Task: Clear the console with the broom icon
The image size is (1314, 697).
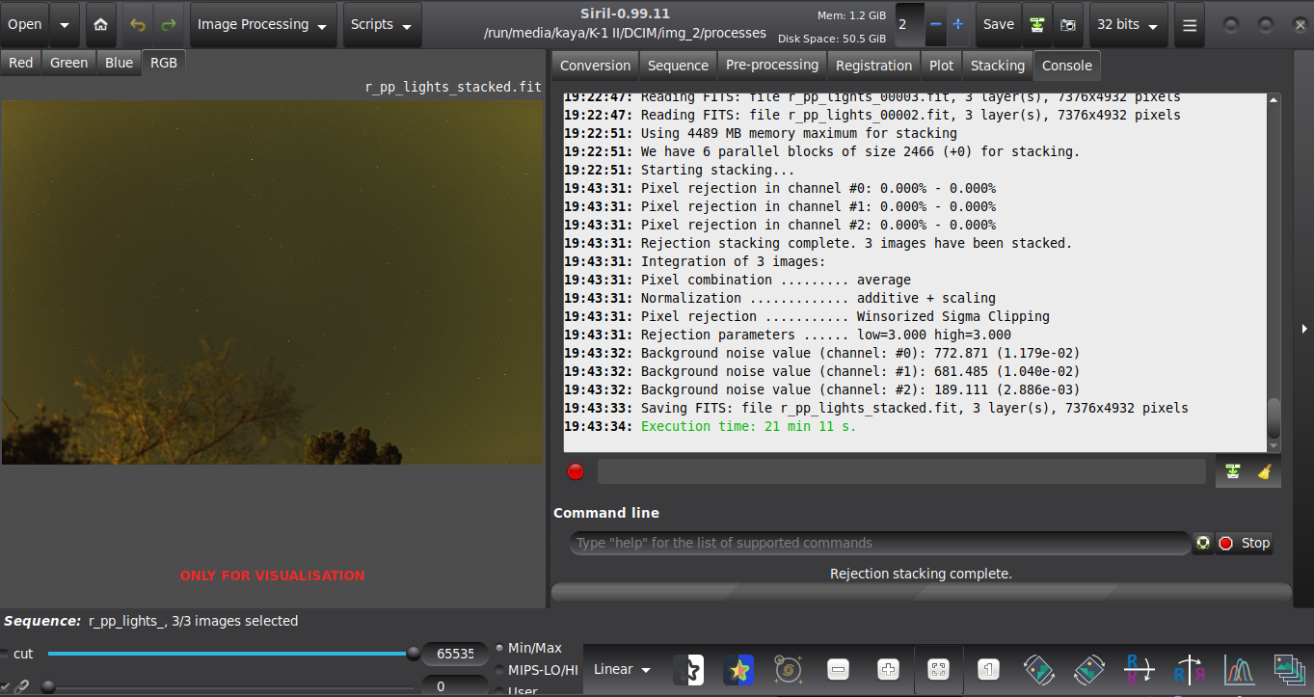Action: tap(1265, 471)
